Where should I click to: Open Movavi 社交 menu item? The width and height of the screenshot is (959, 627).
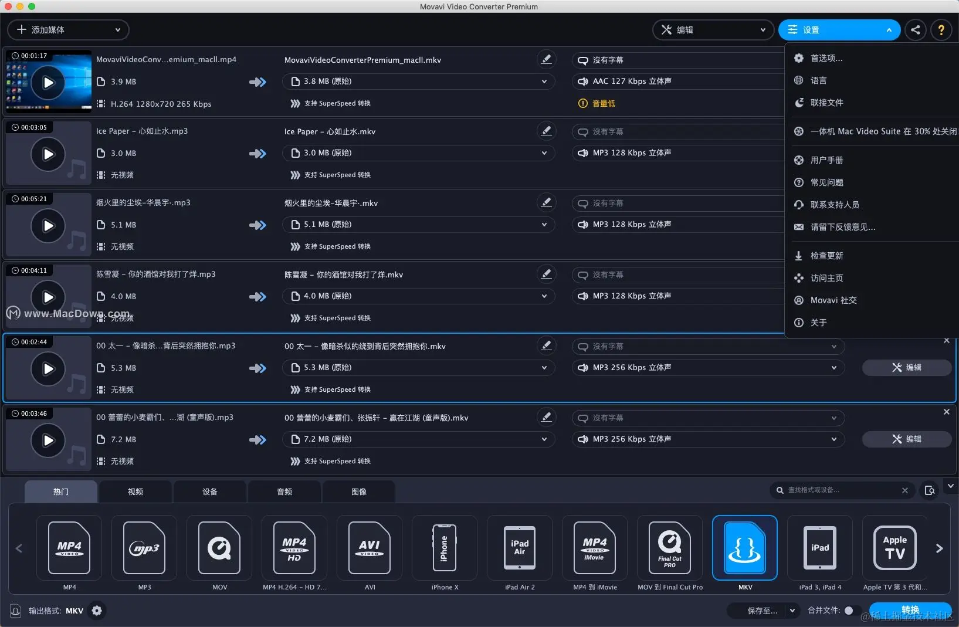click(833, 300)
